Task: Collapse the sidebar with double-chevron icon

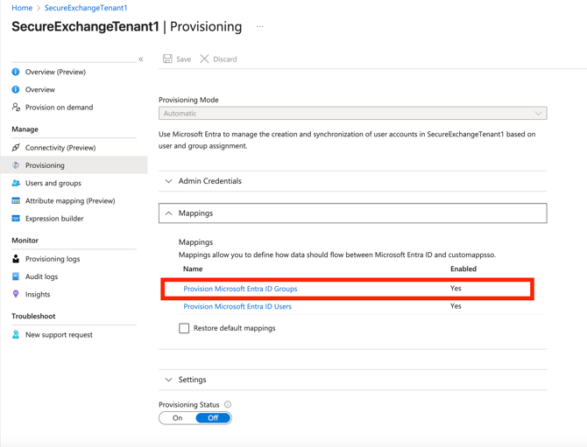Action: (x=141, y=59)
